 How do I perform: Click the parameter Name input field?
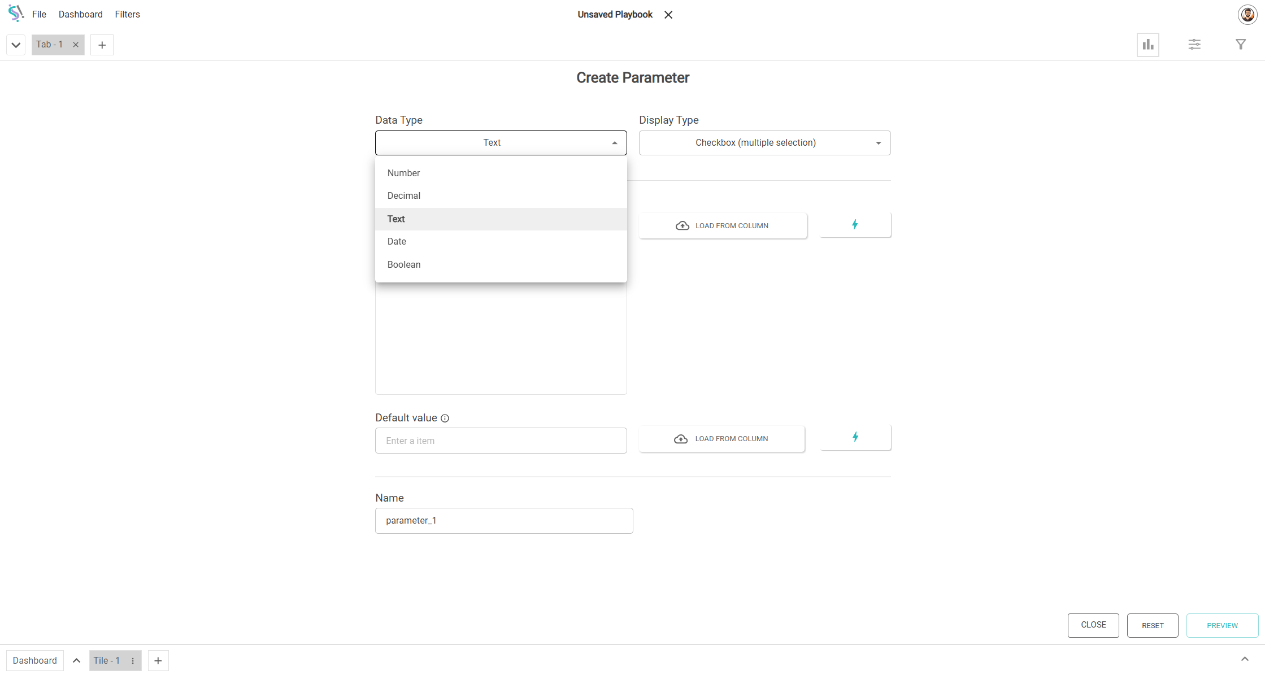(503, 521)
